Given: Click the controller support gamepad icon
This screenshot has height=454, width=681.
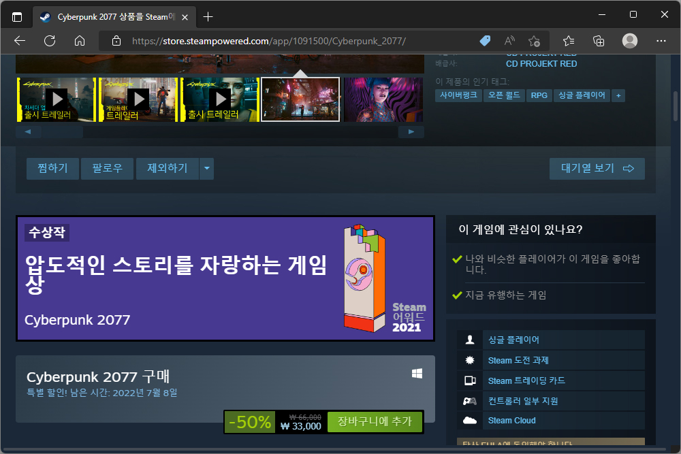Looking at the screenshot, I should [x=470, y=401].
